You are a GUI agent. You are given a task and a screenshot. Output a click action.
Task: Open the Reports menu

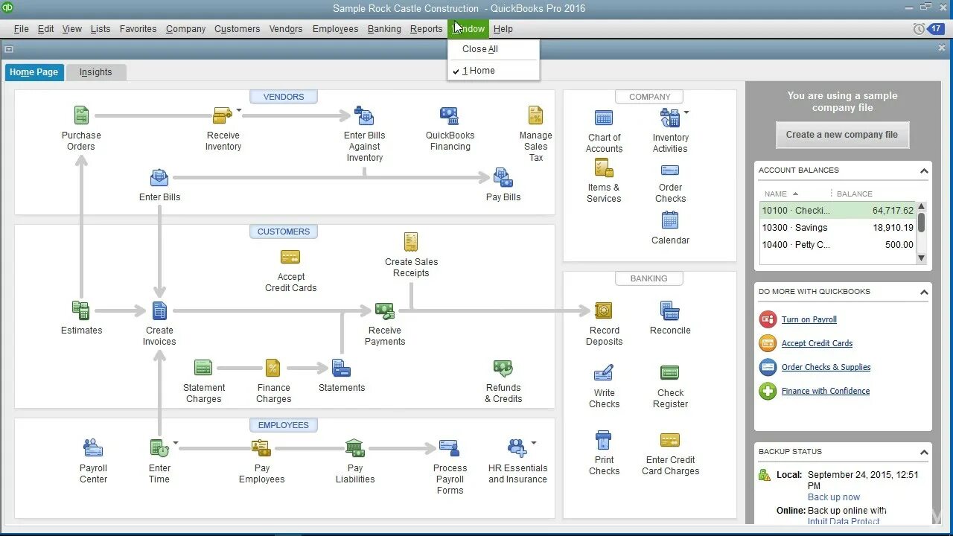[x=426, y=29]
